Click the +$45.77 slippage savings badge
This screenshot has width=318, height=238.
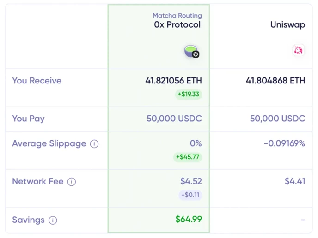tap(188, 157)
